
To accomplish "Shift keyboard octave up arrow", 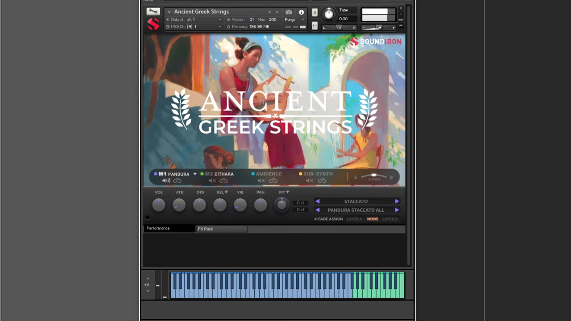I will [x=148, y=279].
